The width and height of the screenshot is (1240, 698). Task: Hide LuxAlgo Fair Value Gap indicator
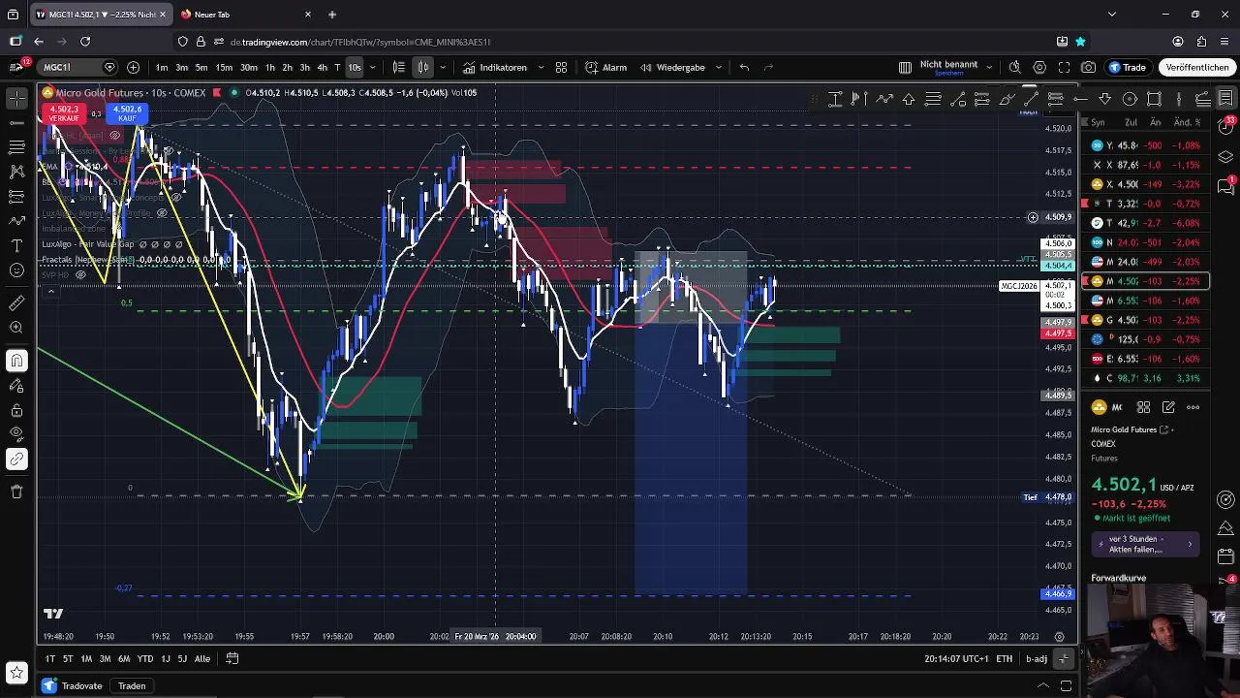pyautogui.click(x=142, y=244)
